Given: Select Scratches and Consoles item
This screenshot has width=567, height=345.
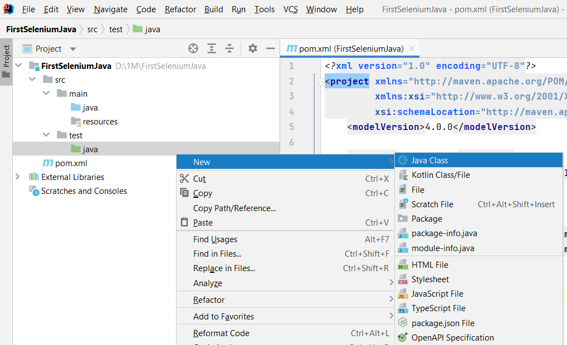Looking at the screenshot, I should tap(84, 191).
